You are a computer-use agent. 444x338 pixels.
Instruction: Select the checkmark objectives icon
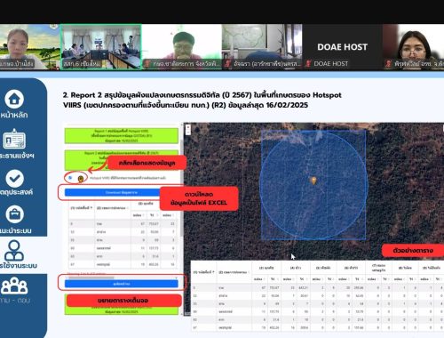(x=14, y=179)
